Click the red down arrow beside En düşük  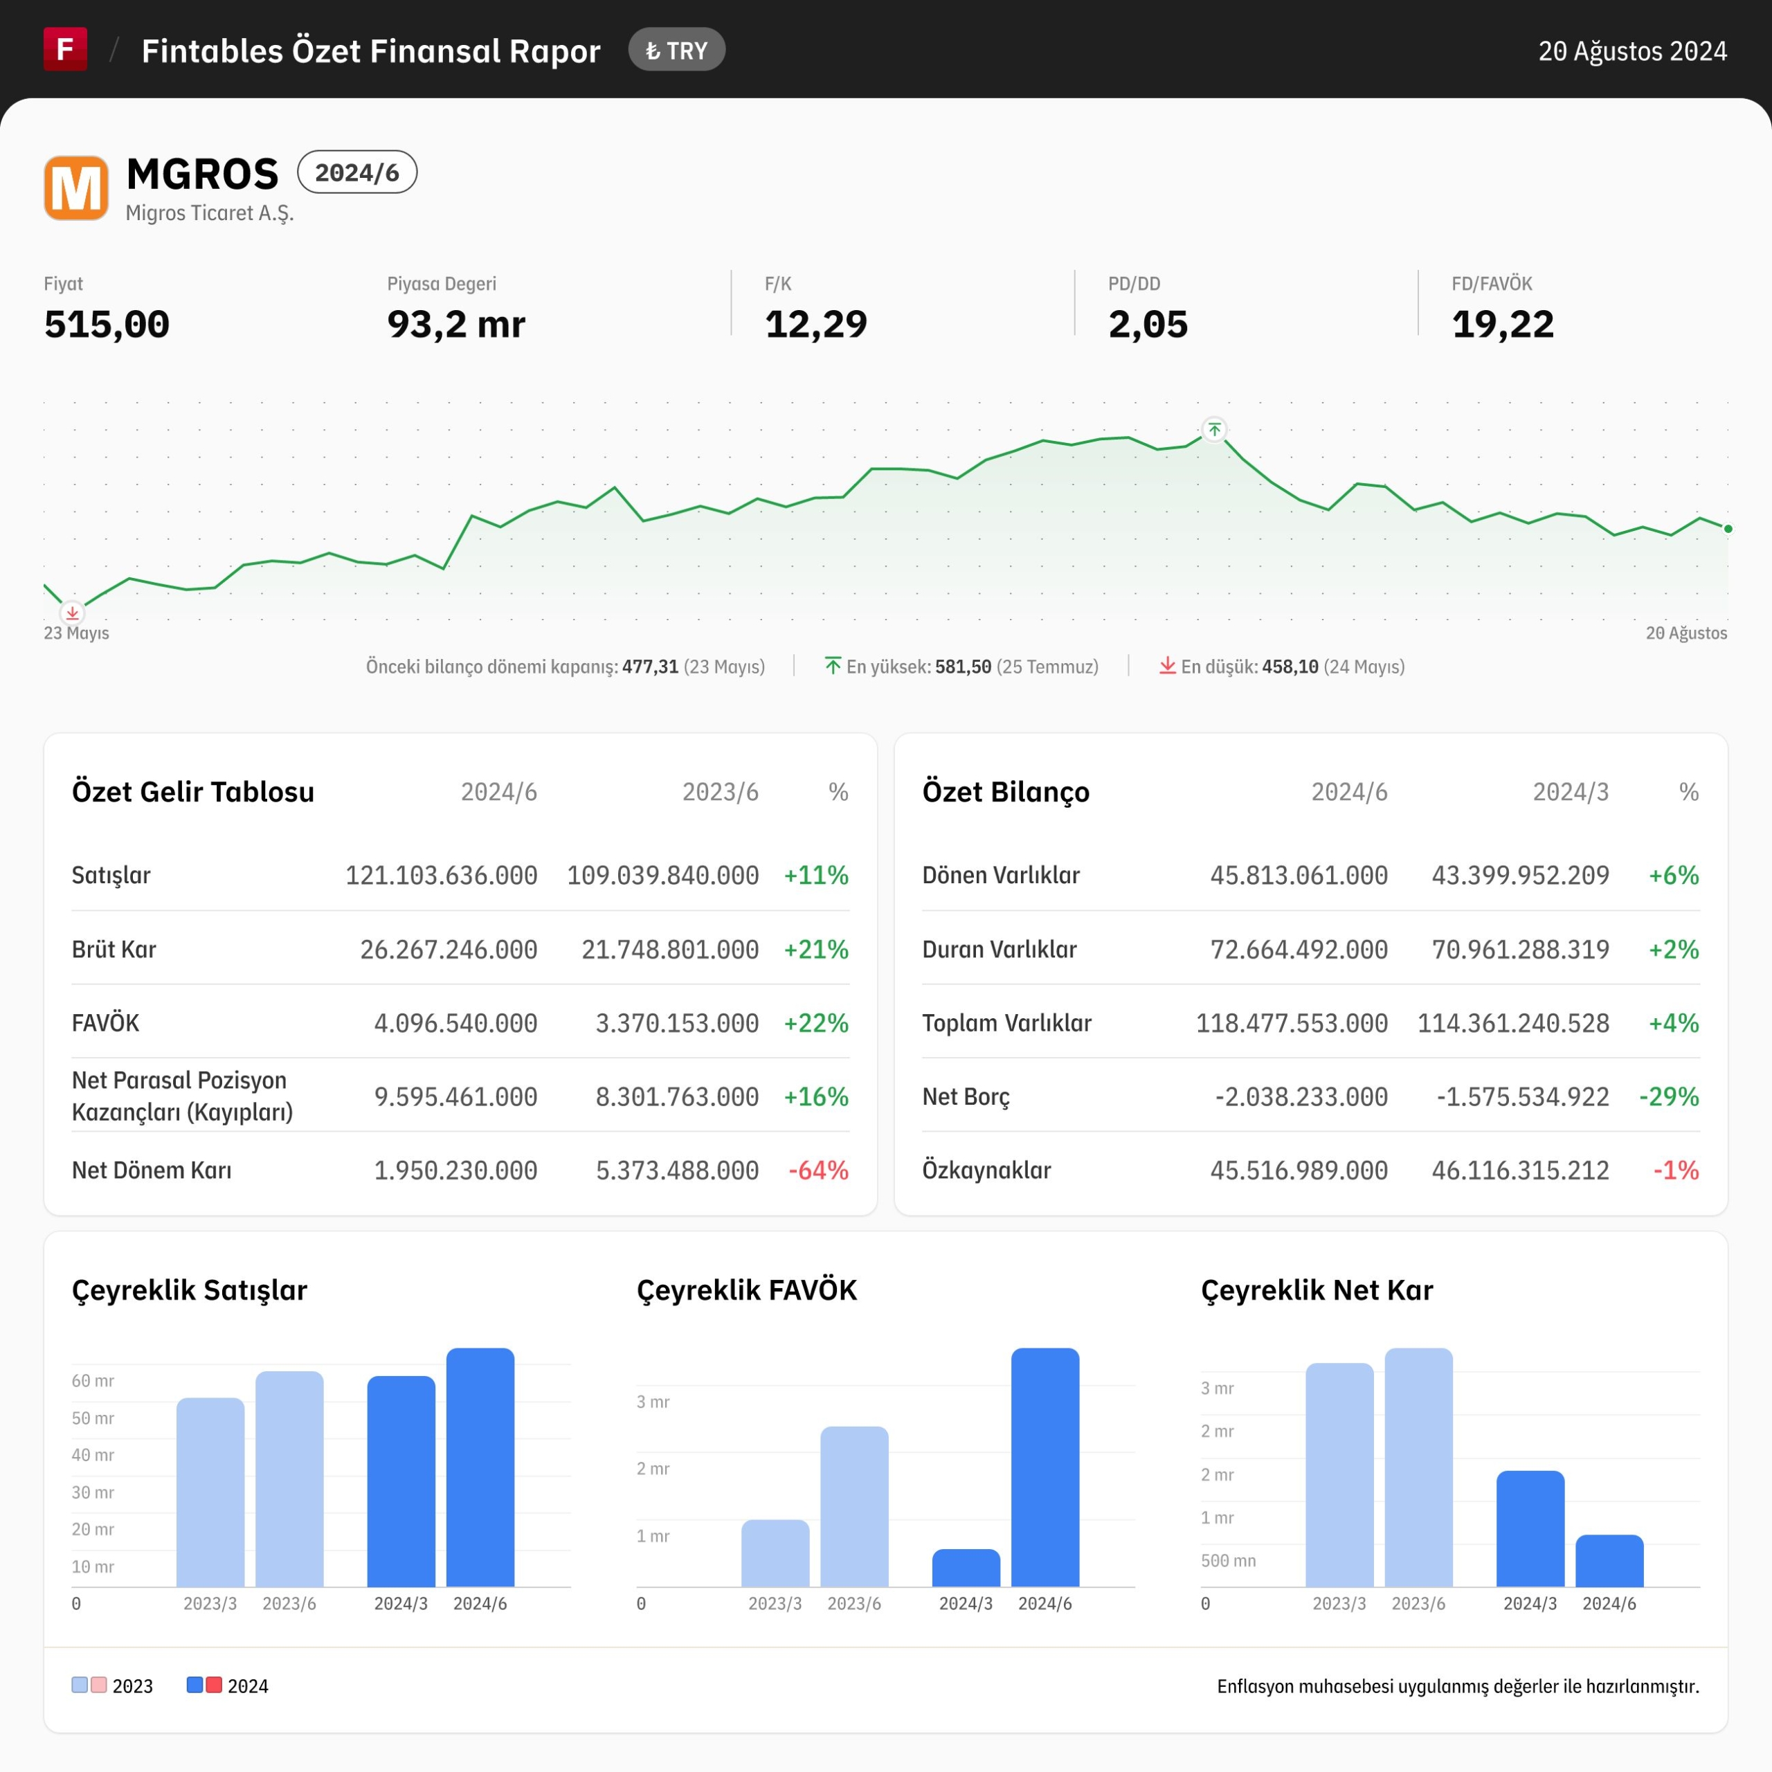1168,666
